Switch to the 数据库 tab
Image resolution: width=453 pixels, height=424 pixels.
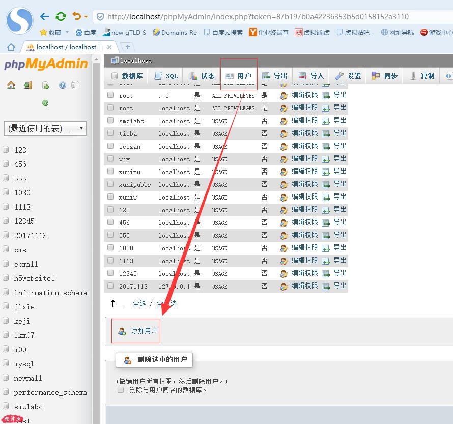click(x=127, y=76)
